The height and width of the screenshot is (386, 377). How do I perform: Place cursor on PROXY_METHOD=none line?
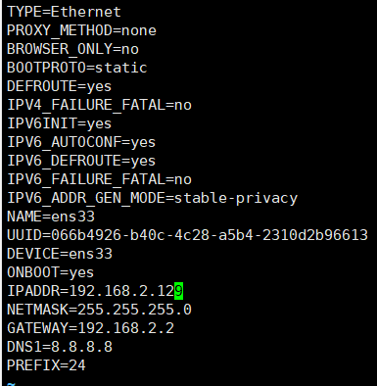[x=81, y=30]
